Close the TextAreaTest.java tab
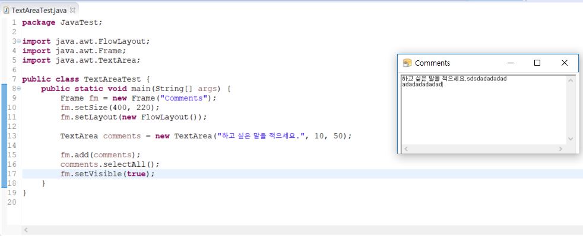 pos(72,10)
